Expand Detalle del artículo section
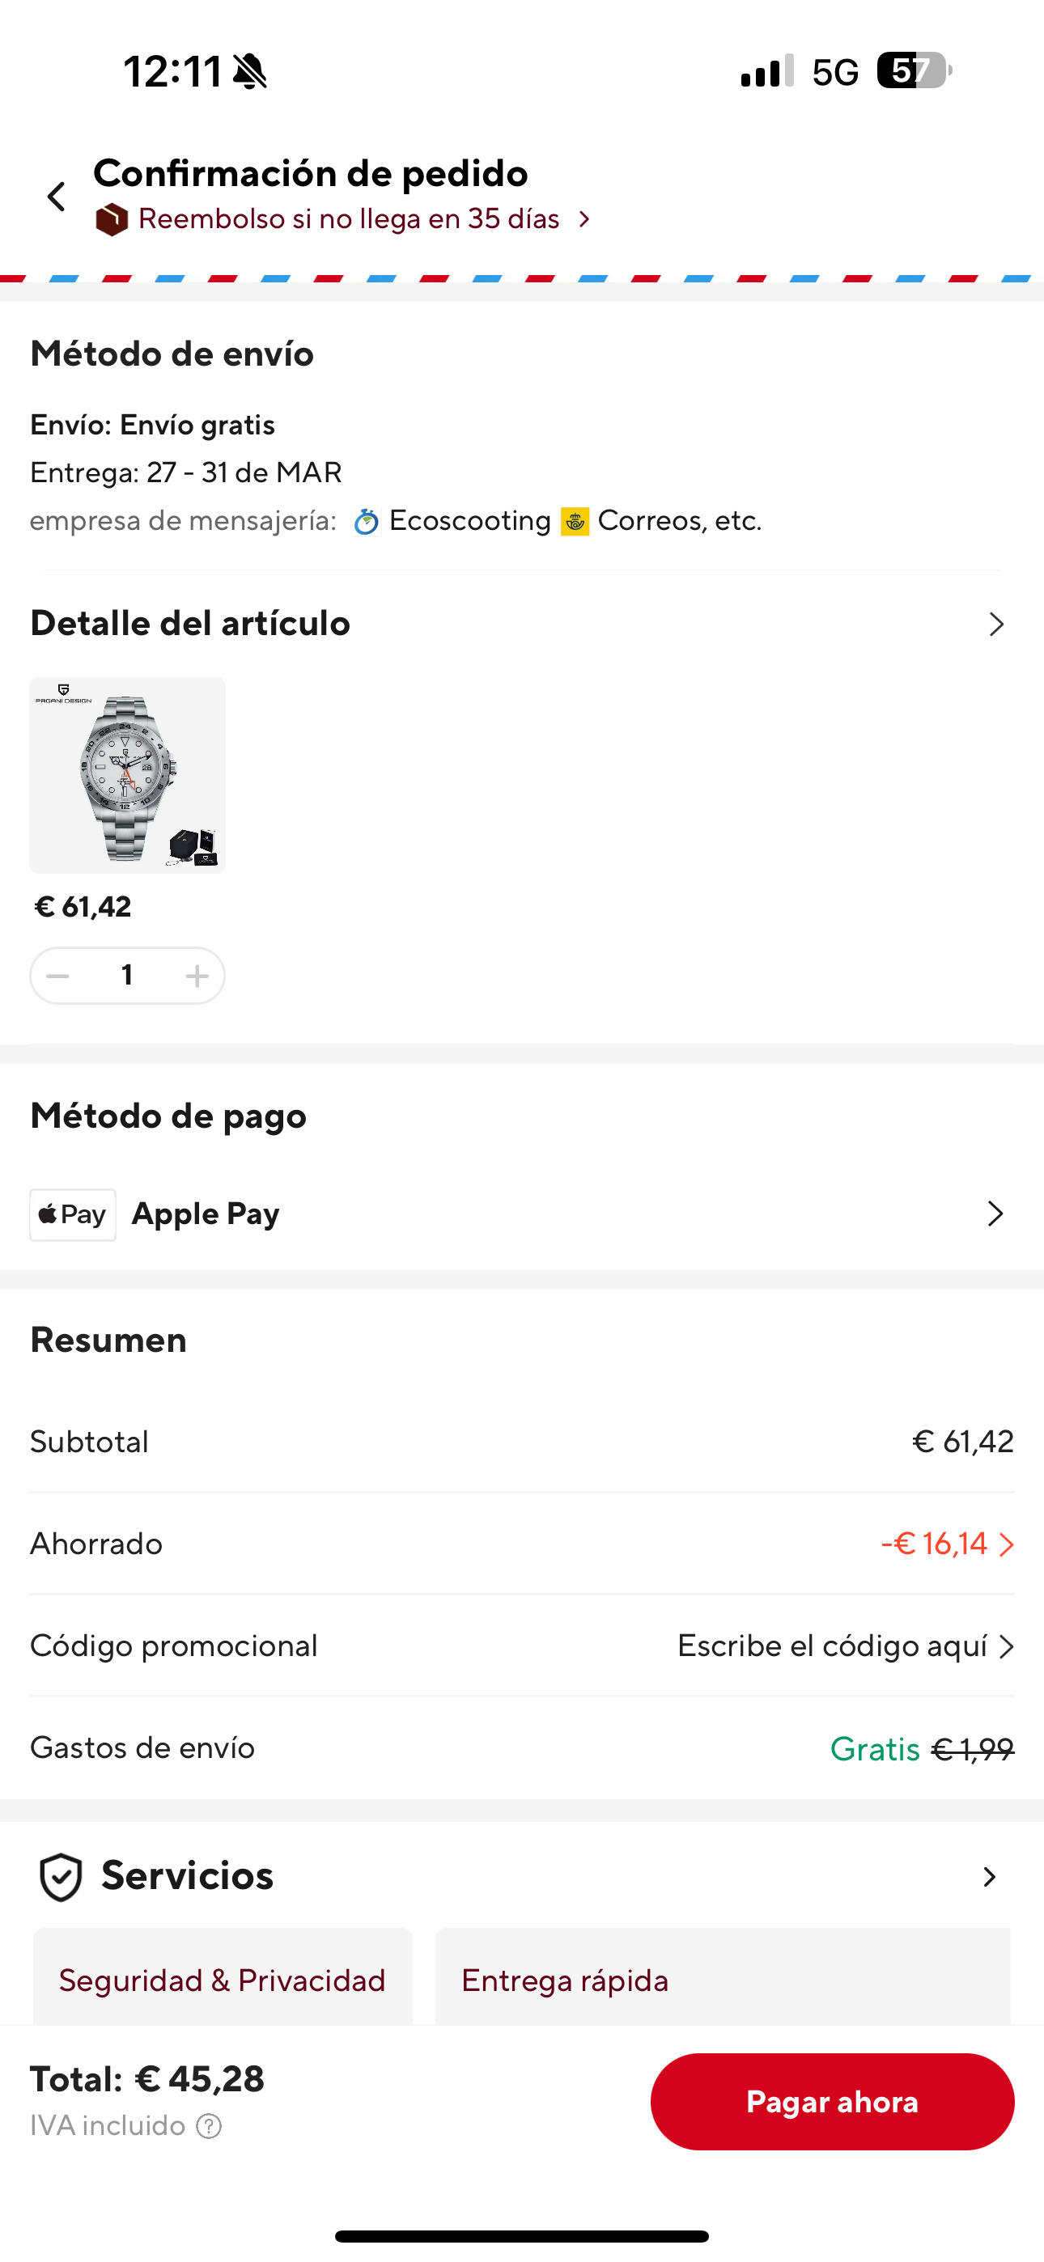1044x2262 pixels. [x=995, y=625]
